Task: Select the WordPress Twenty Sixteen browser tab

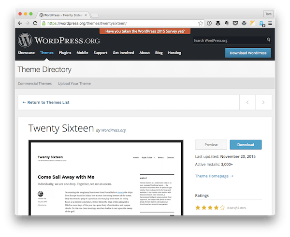Action: click(x=63, y=15)
